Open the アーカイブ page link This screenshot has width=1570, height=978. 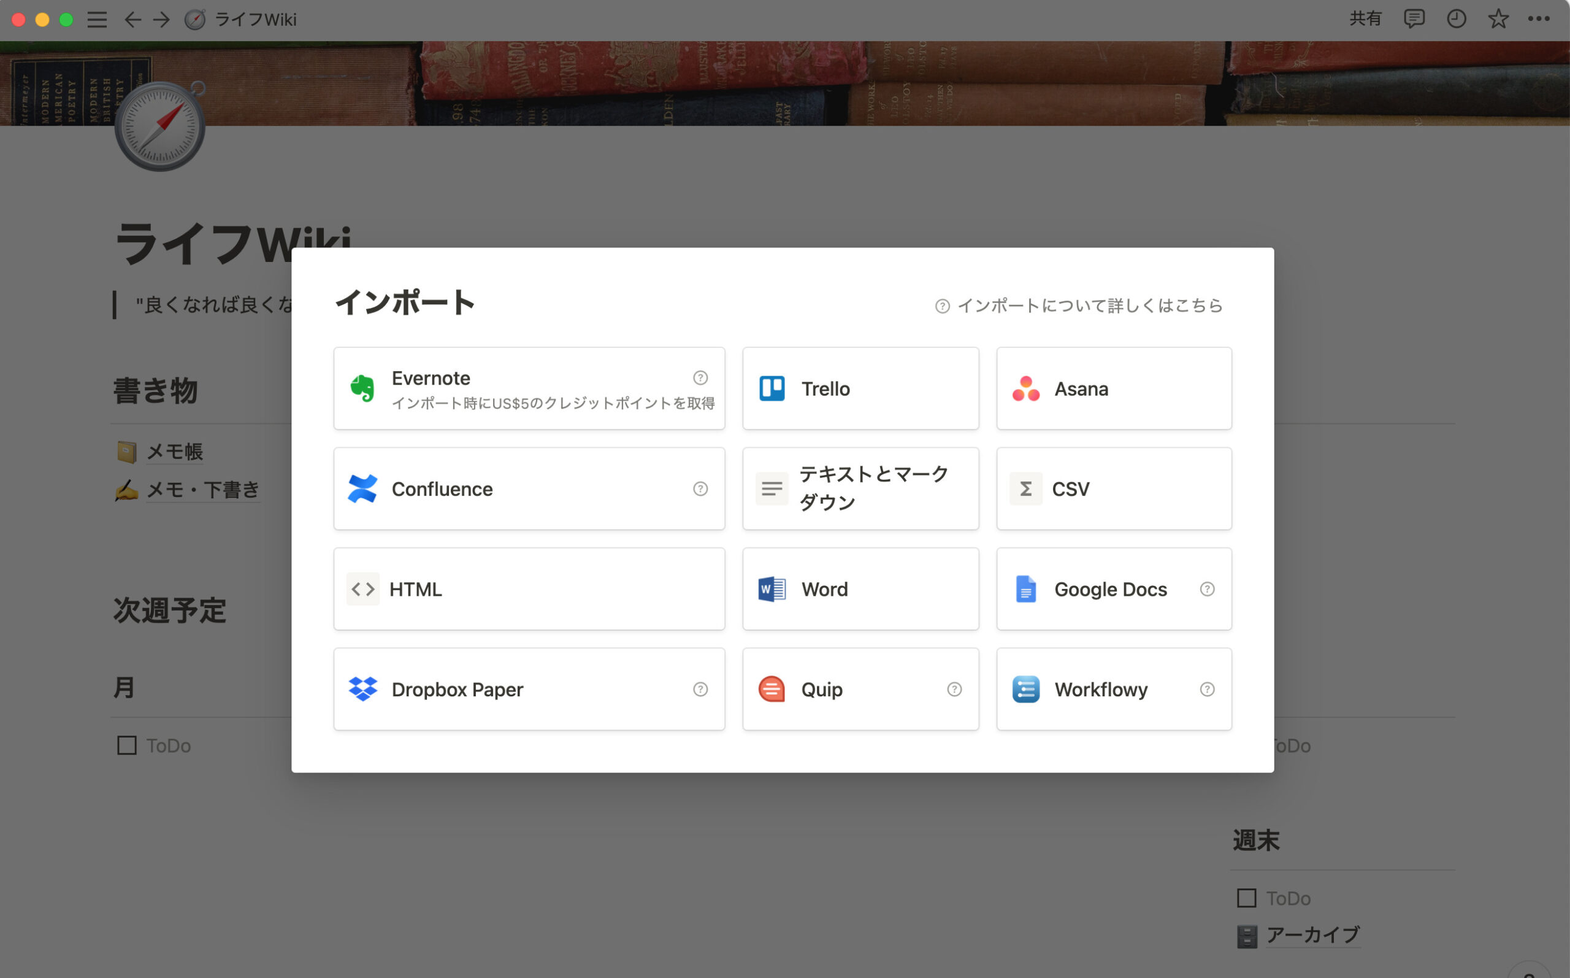tap(1313, 934)
